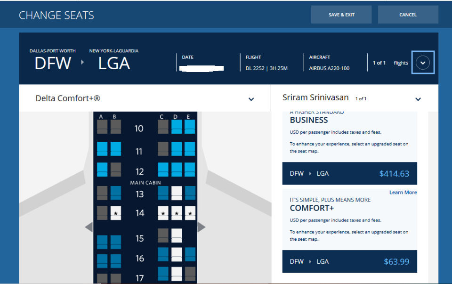
Task: Click the Cancel button
Action: tap(408, 15)
